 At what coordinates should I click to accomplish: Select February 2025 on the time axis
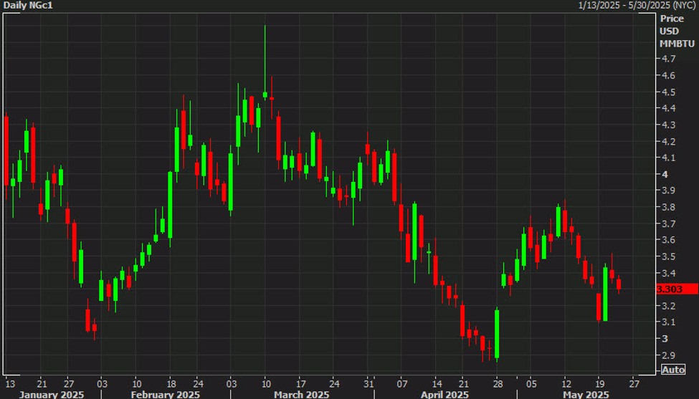coord(166,394)
